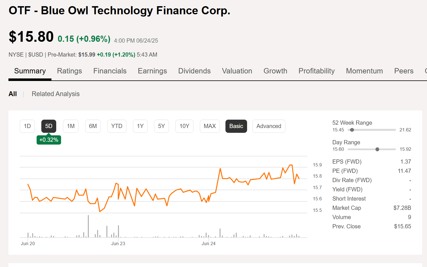Select the 6M timeframe button
Viewport: 427px width, 267px height.
click(93, 126)
